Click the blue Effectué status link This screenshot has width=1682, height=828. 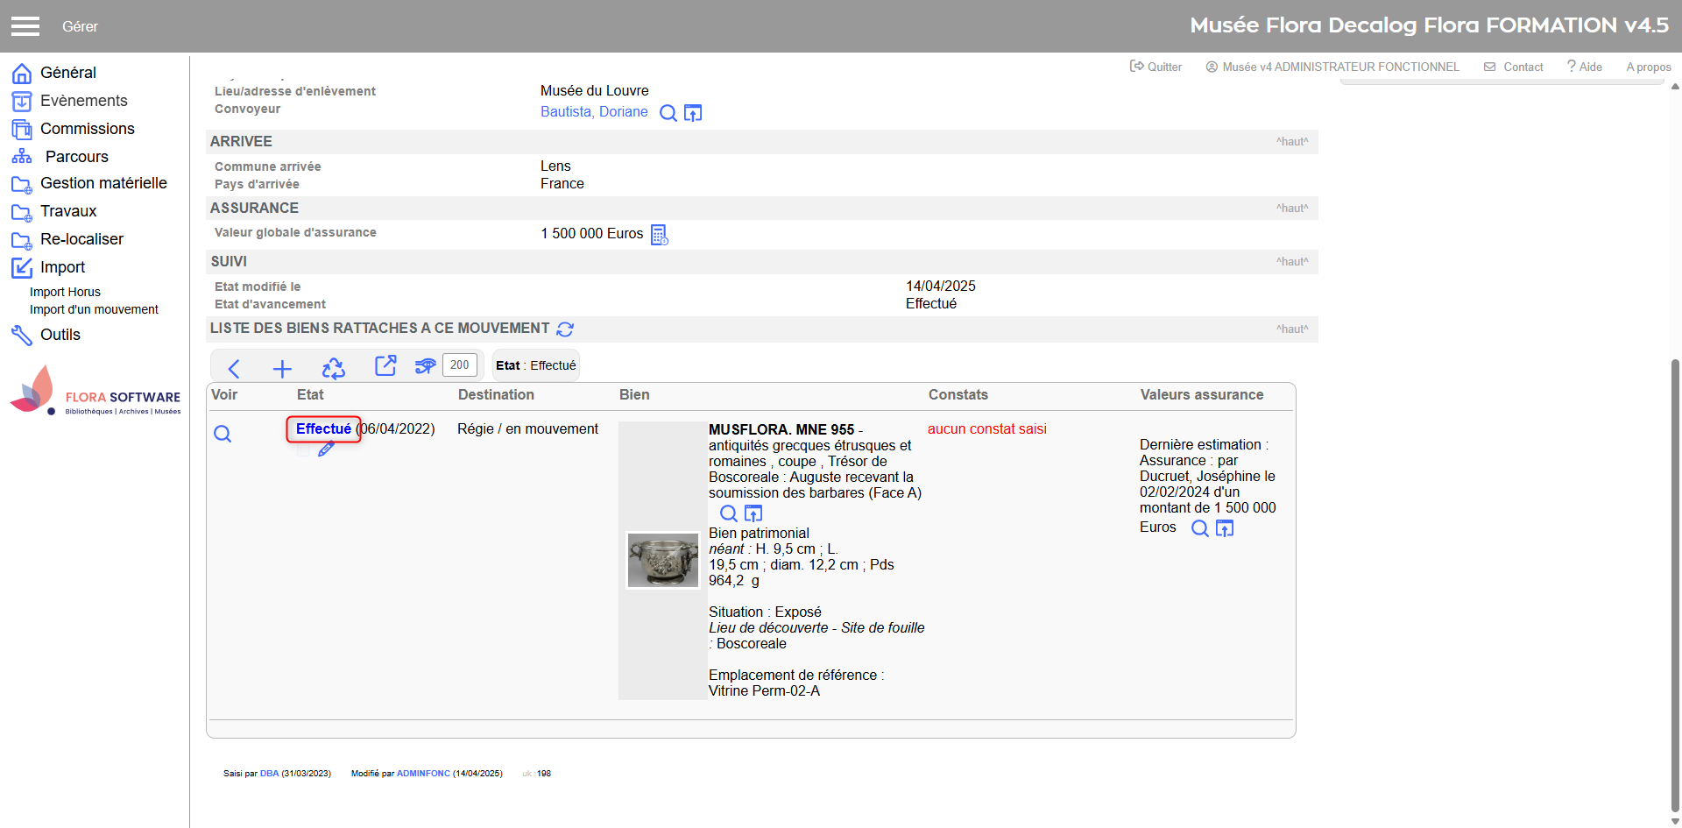tap(323, 428)
